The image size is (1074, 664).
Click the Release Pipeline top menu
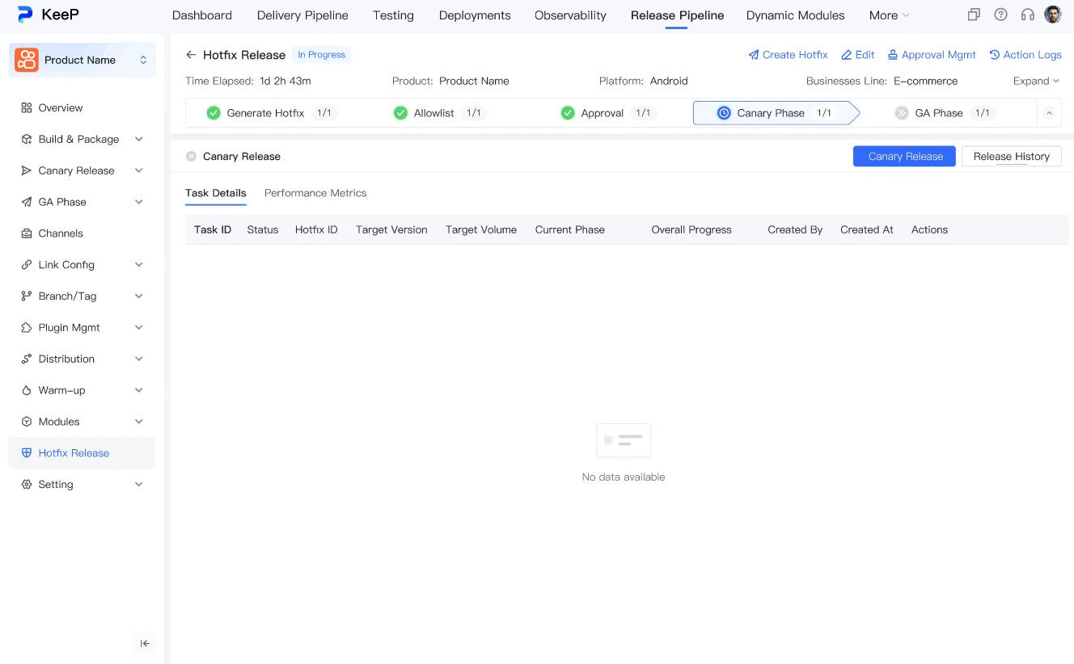[x=677, y=15]
